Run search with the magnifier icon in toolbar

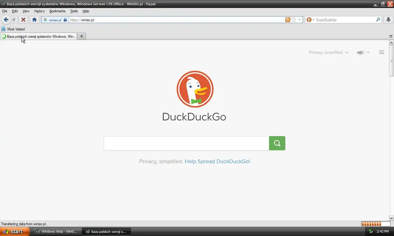point(378,20)
